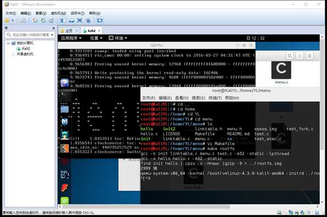Open the VMware 查看 menu
The width and height of the screenshot is (327, 217).
[x=41, y=13]
